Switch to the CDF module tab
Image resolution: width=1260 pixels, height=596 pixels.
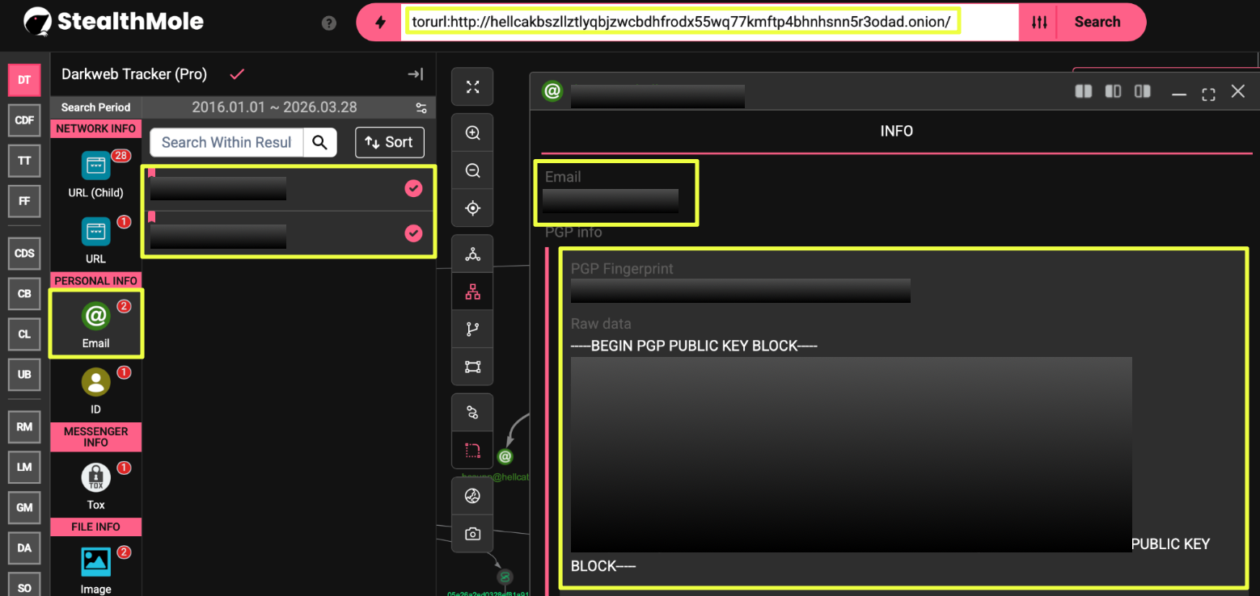pos(24,120)
